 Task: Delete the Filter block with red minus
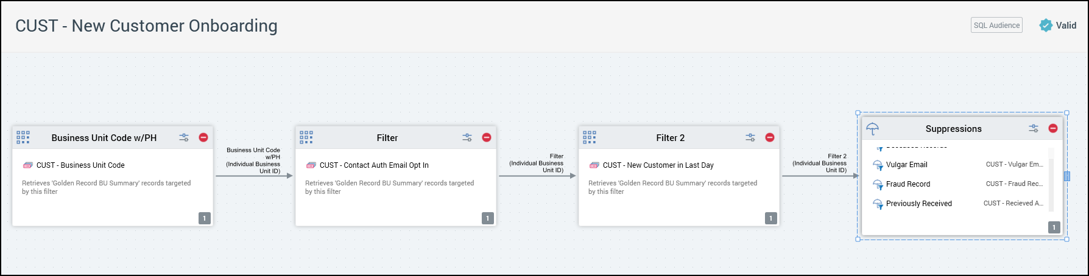(487, 137)
